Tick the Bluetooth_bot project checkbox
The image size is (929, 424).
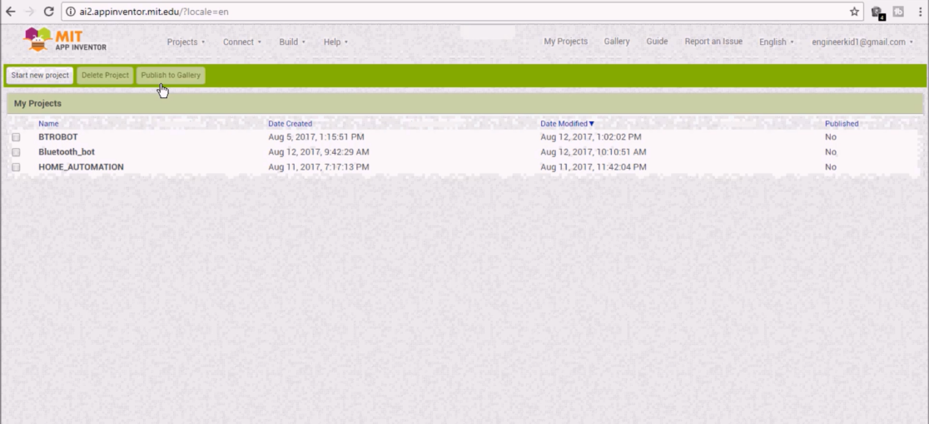pos(16,152)
